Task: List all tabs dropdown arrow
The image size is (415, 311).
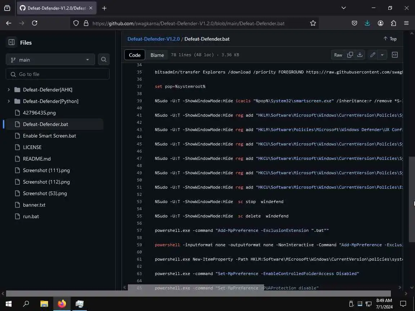Action: coord(344,8)
